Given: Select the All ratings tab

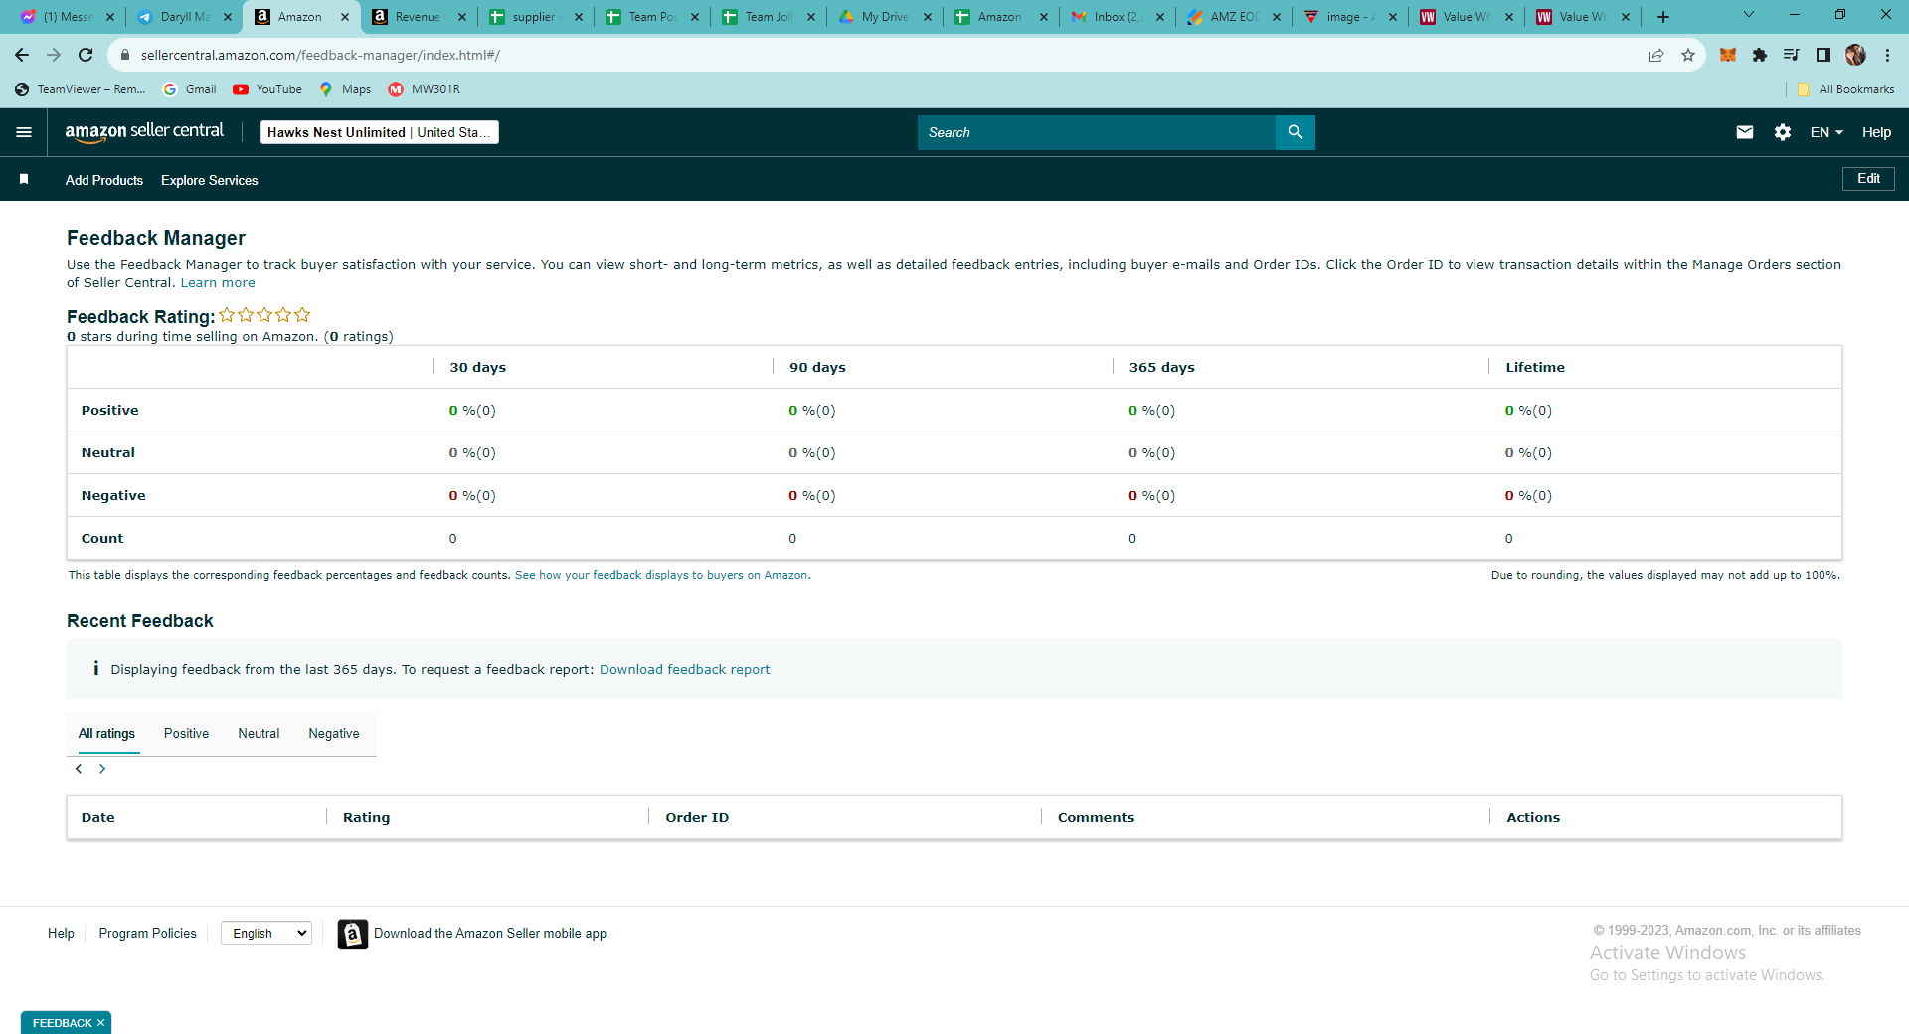Looking at the screenshot, I should 106,734.
